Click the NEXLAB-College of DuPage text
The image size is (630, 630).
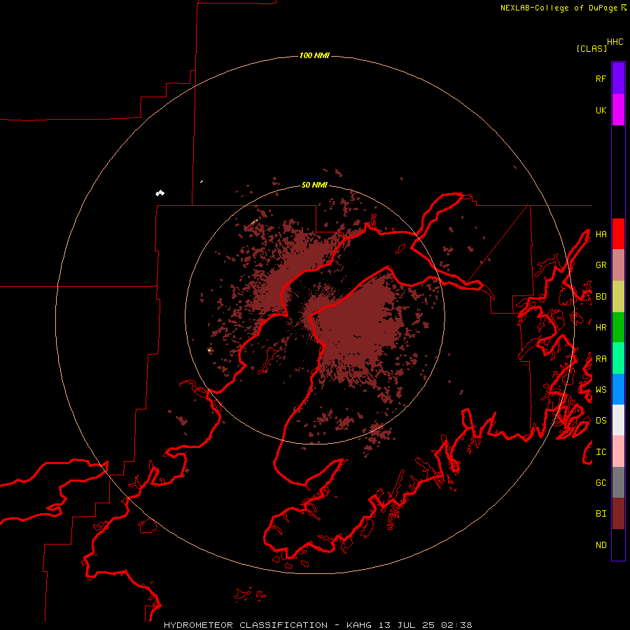tap(559, 8)
